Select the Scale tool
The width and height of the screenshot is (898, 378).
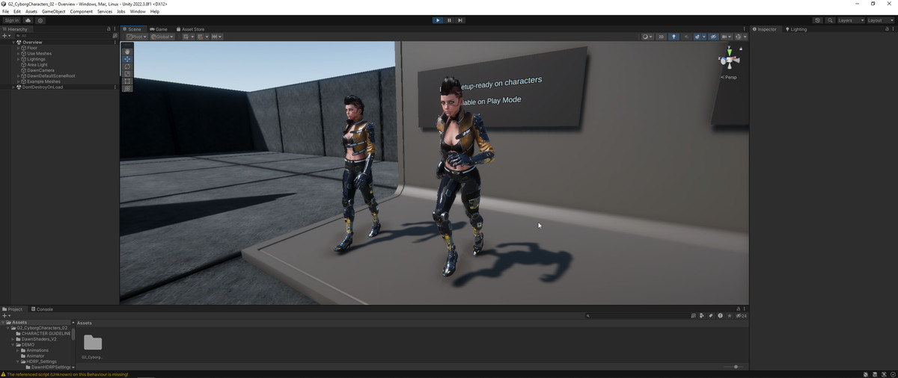click(127, 74)
